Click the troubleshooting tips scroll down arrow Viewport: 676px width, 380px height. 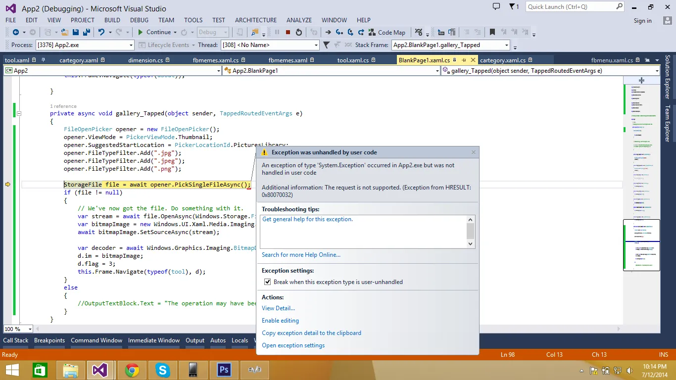[x=470, y=243]
